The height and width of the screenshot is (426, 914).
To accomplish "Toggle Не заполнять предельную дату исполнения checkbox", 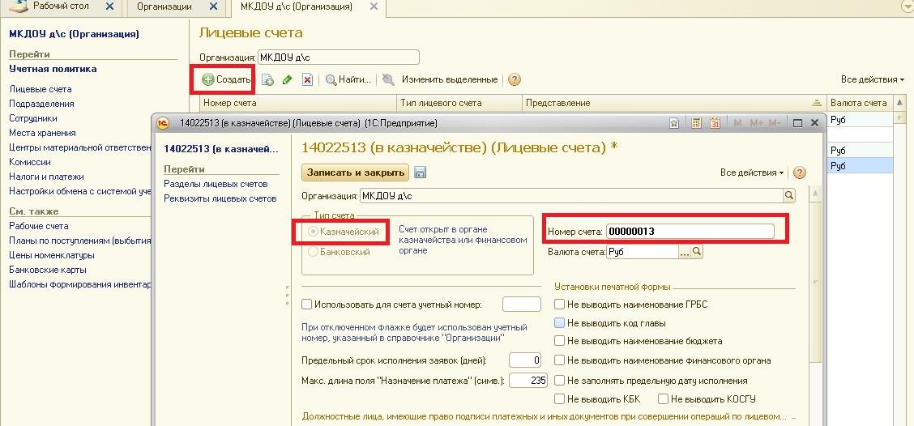I will click(559, 381).
